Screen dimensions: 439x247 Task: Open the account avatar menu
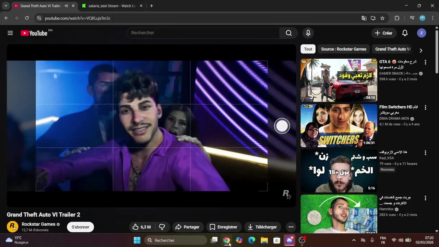(422, 33)
